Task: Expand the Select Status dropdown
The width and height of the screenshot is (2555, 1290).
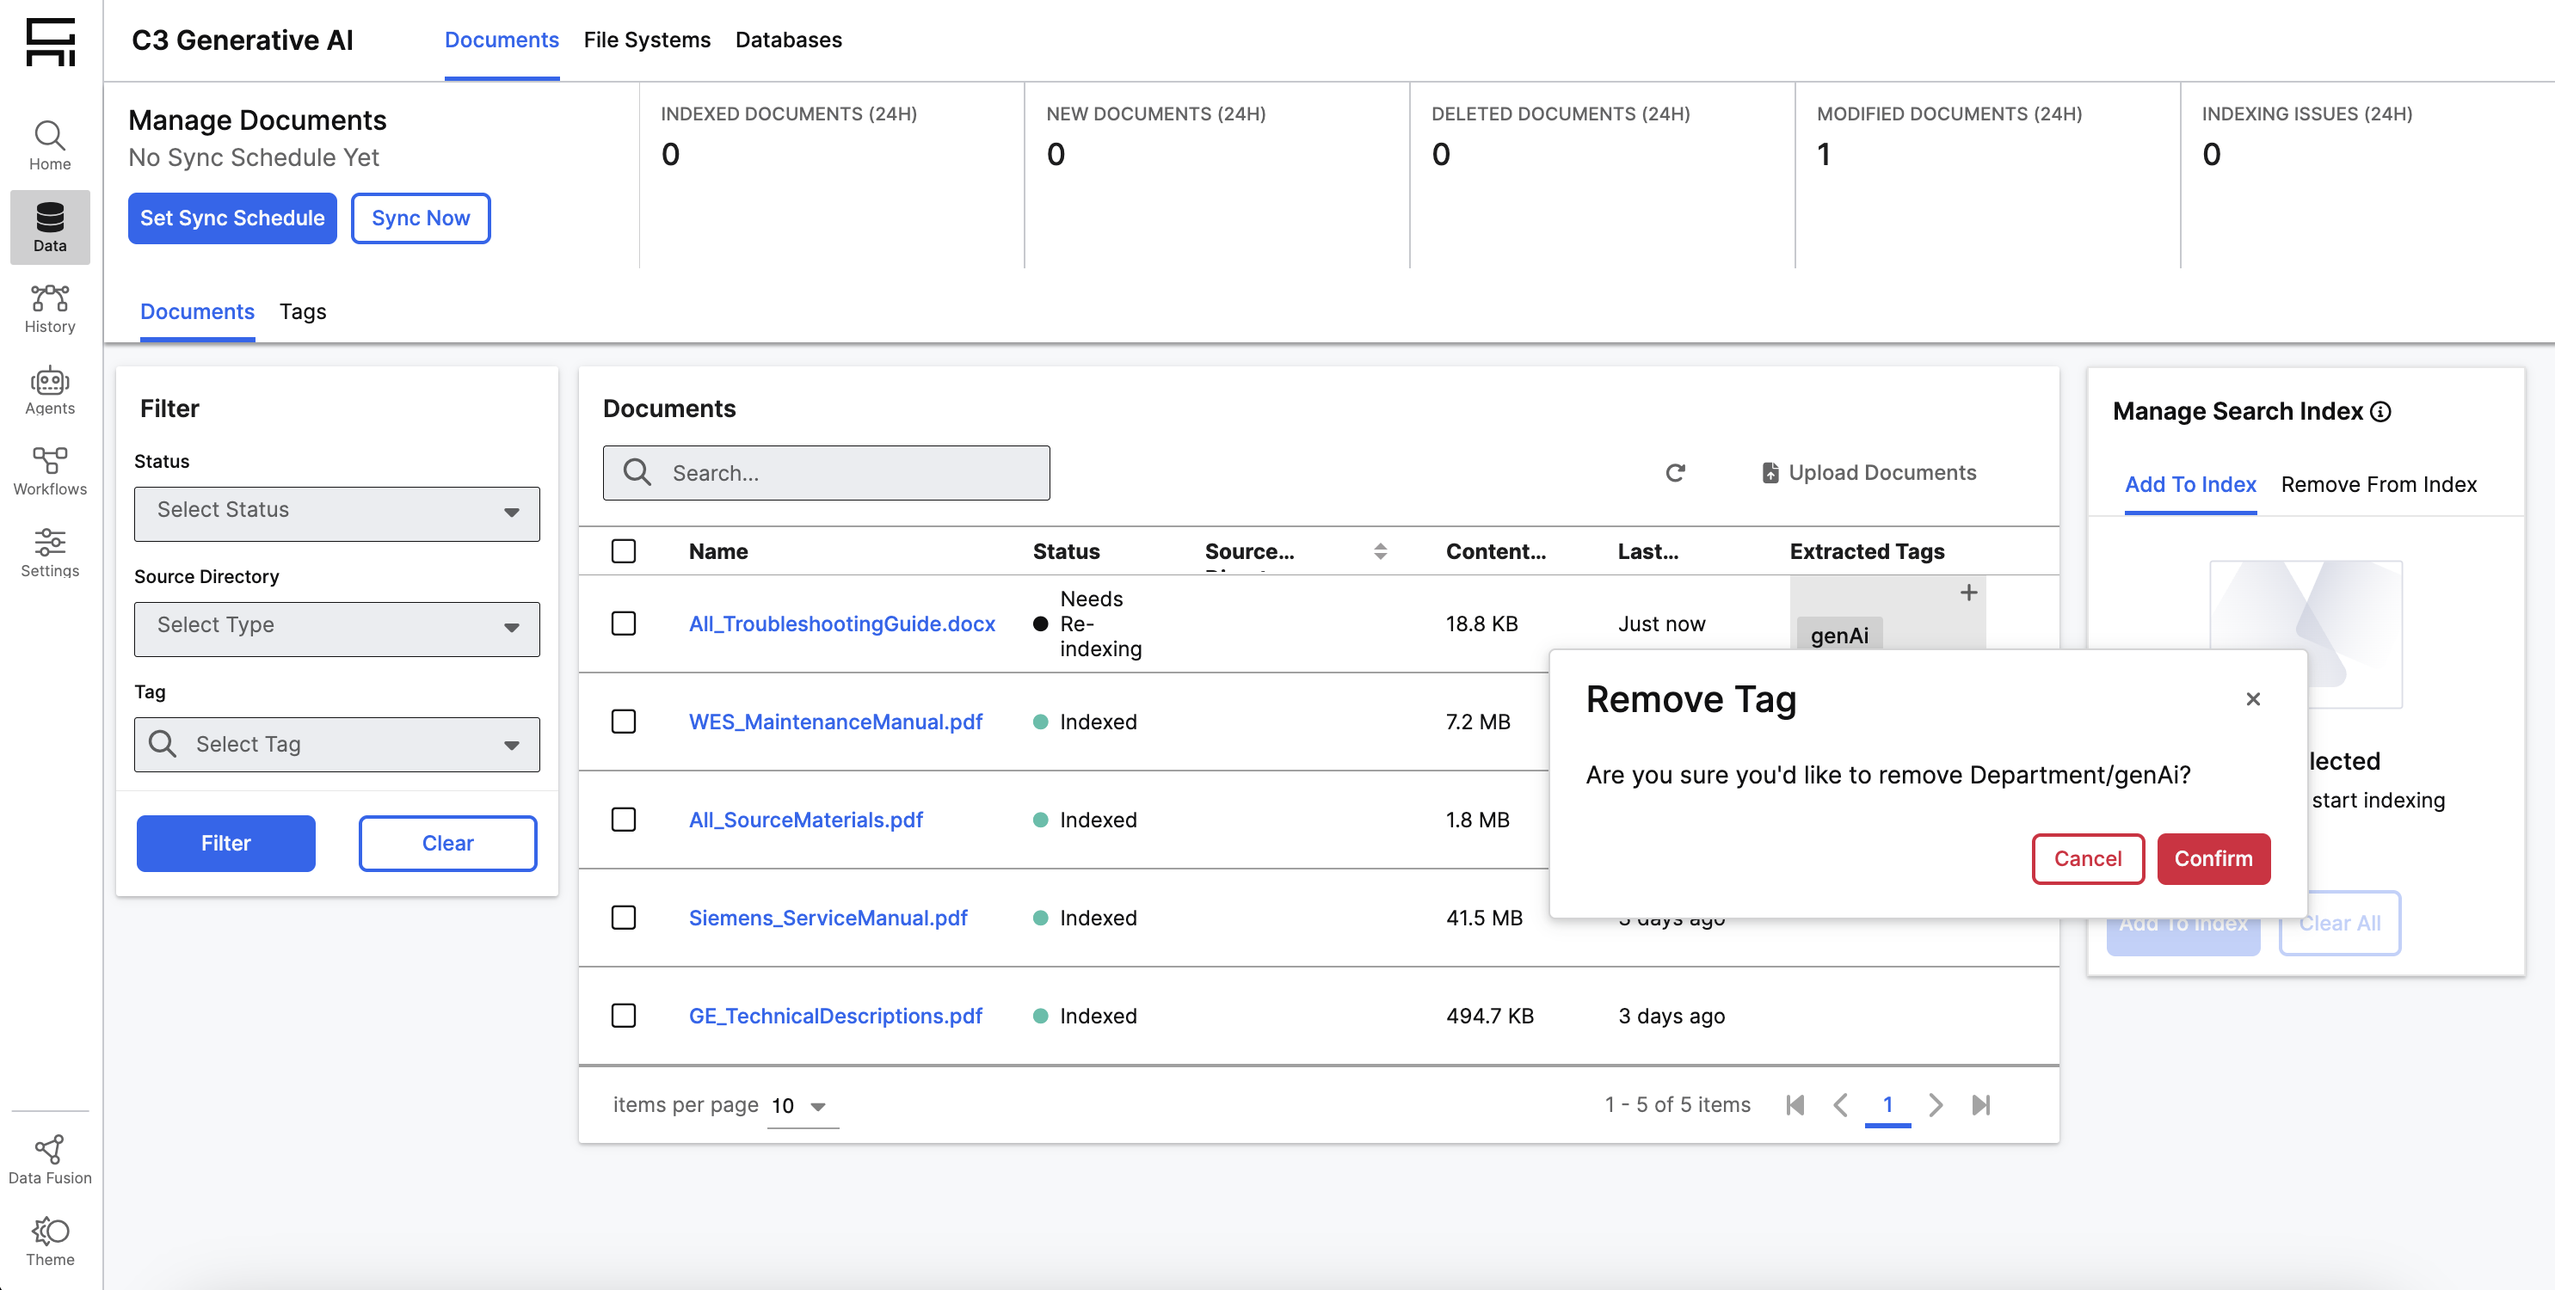Action: 336,512
